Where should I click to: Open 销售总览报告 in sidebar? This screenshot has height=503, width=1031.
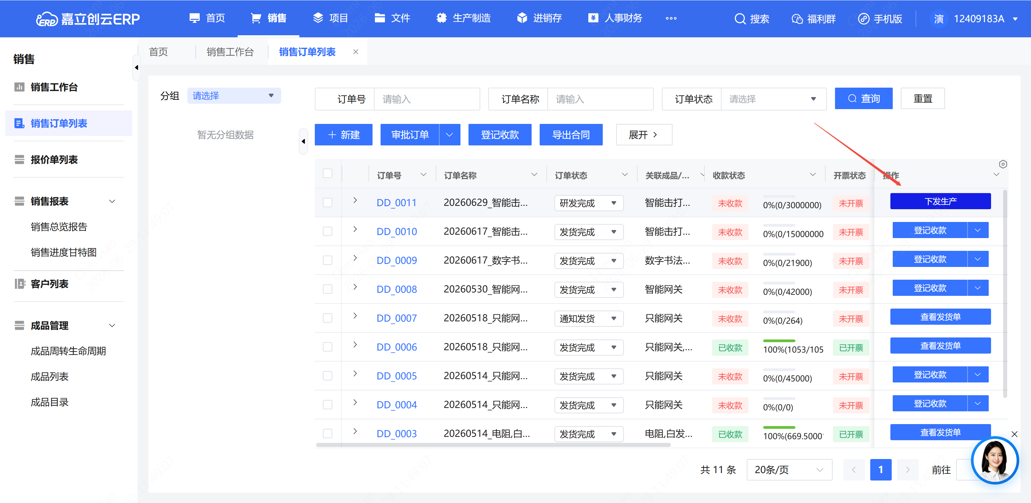click(x=59, y=227)
